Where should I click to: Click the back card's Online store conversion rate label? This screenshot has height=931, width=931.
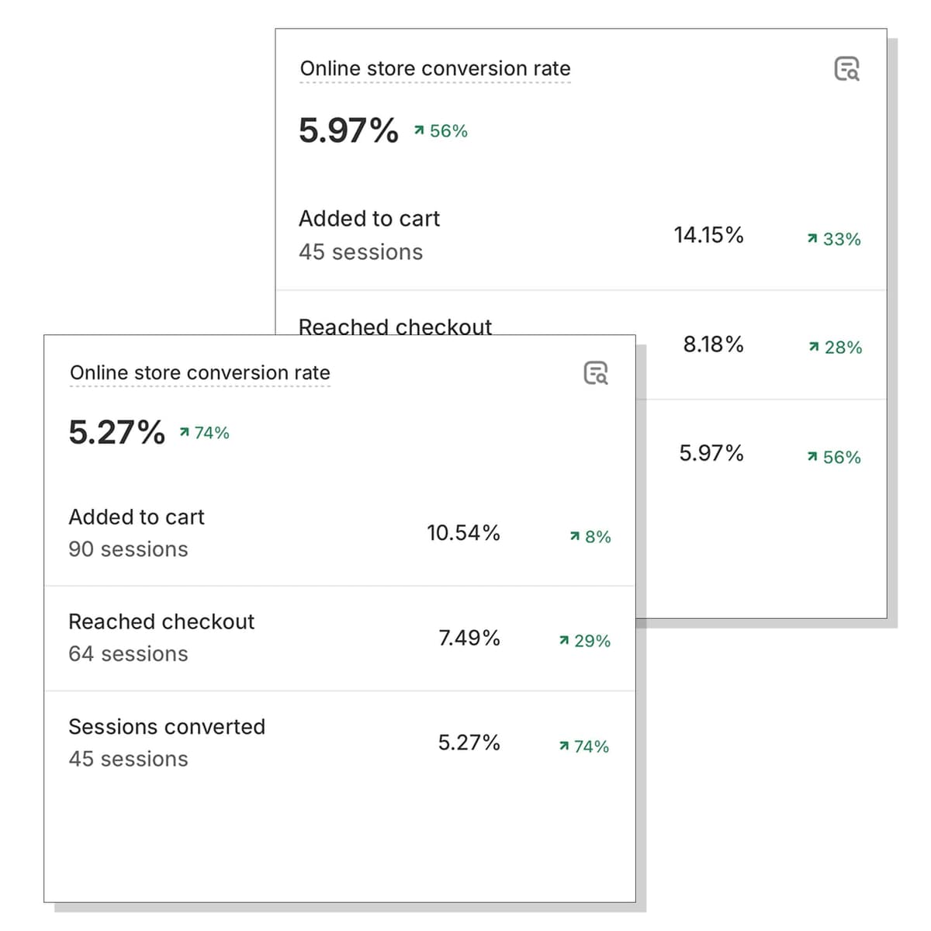pyautogui.click(x=434, y=68)
